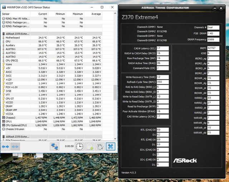Click the Motherboard temperature thermometer icon
229x182 pixels.
(x=4, y=37)
